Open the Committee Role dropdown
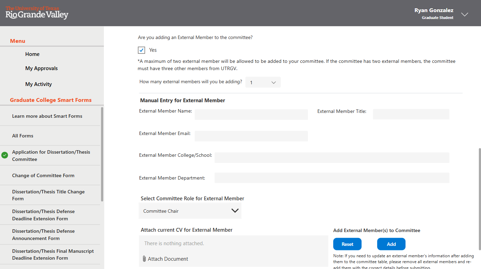This screenshot has width=481, height=269. point(190,211)
